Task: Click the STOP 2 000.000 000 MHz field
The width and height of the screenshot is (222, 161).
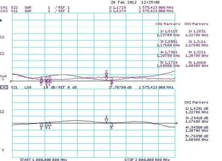Action: point(147,160)
